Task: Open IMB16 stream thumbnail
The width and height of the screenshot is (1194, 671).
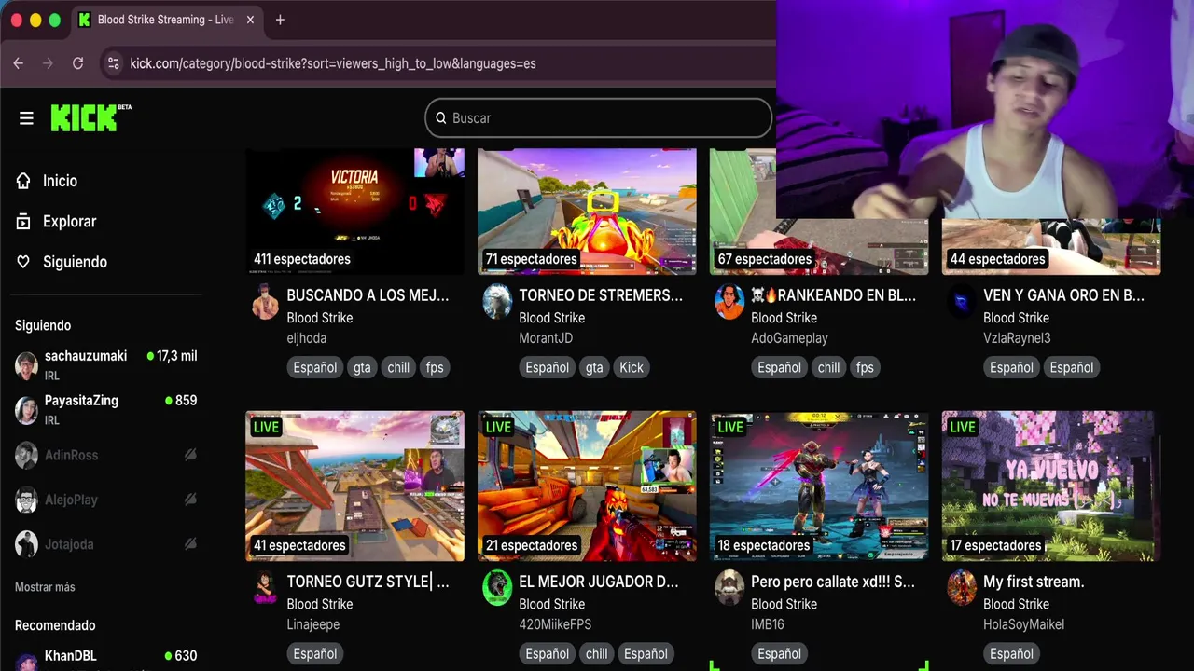Action: (x=819, y=486)
